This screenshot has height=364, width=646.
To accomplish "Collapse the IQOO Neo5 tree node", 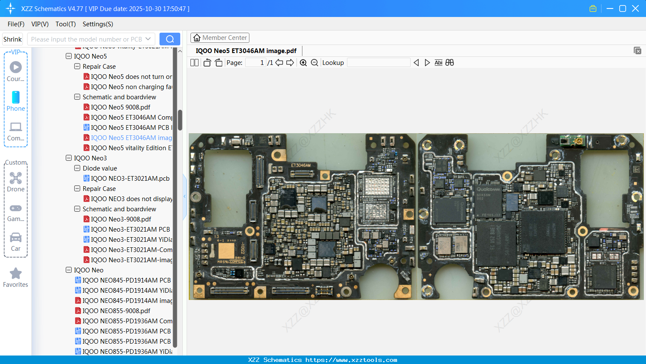I will point(69,56).
